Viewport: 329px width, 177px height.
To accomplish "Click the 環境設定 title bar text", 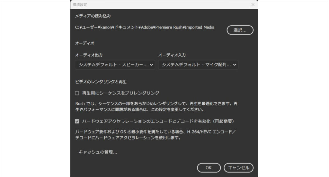I will click(80, 4).
